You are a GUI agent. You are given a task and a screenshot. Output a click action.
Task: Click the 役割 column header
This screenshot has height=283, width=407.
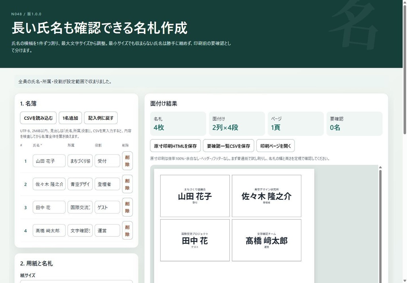coord(98,145)
